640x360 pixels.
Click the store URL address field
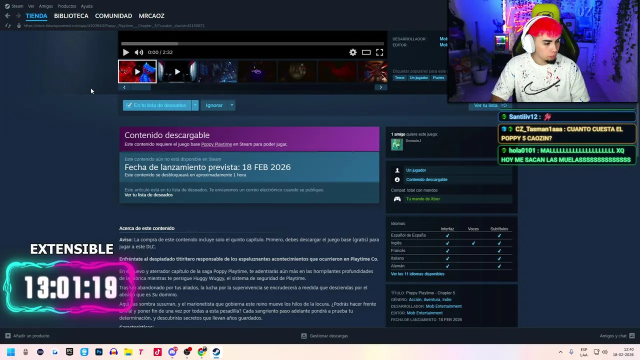[114, 25]
